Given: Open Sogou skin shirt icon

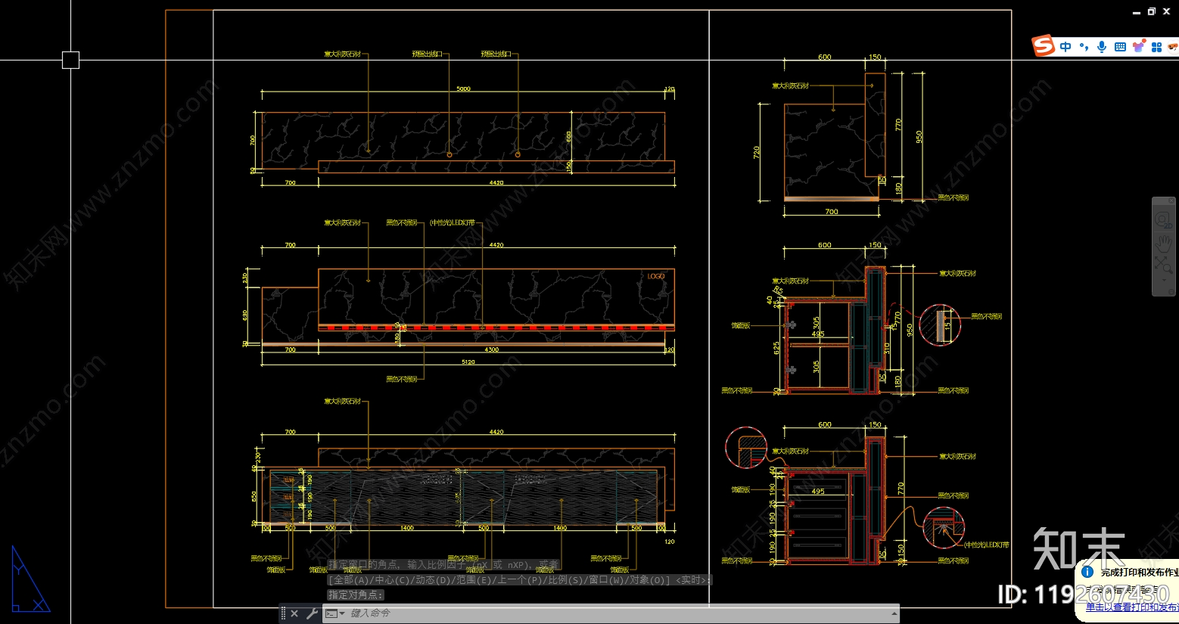Looking at the screenshot, I should click(1139, 46).
